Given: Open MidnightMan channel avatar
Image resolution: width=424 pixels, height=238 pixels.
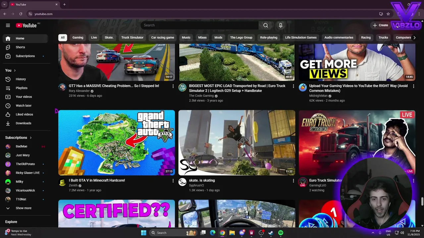Looking at the screenshot, I should click(303, 87).
